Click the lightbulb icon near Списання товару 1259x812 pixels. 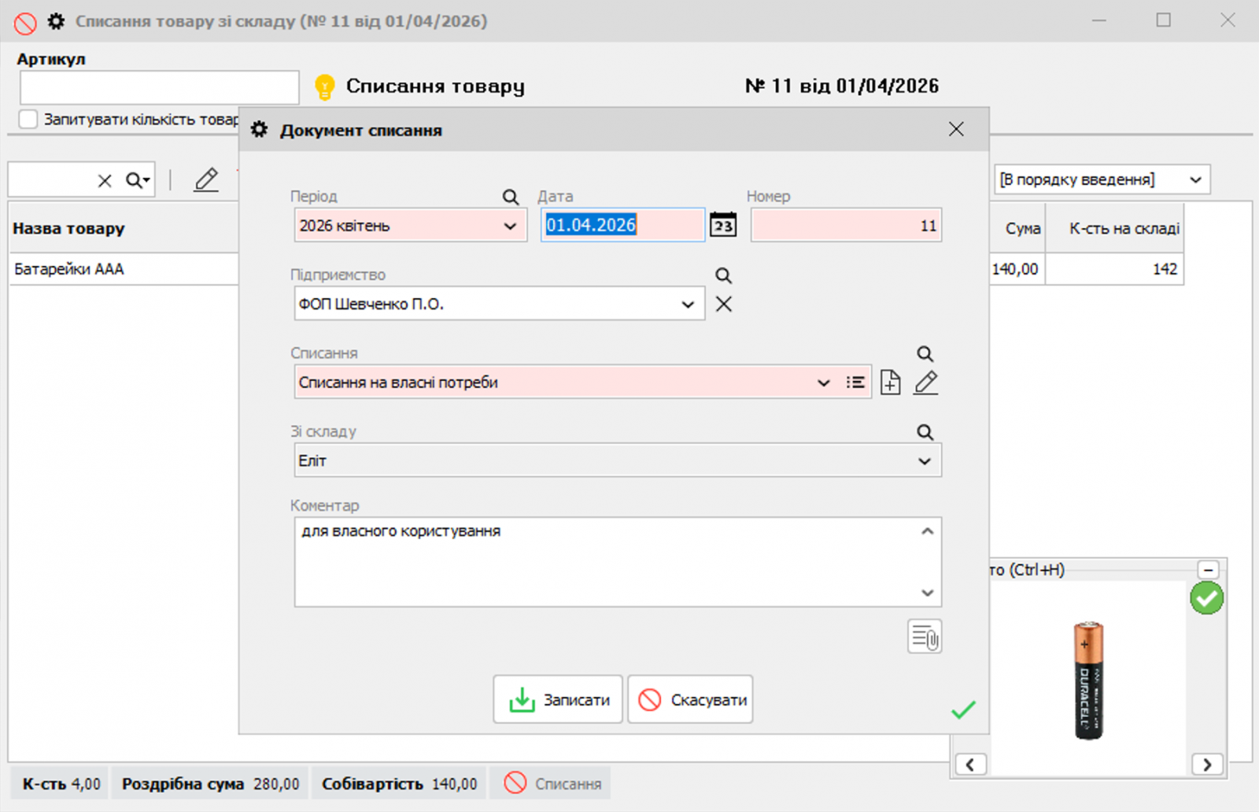pyautogui.click(x=324, y=86)
